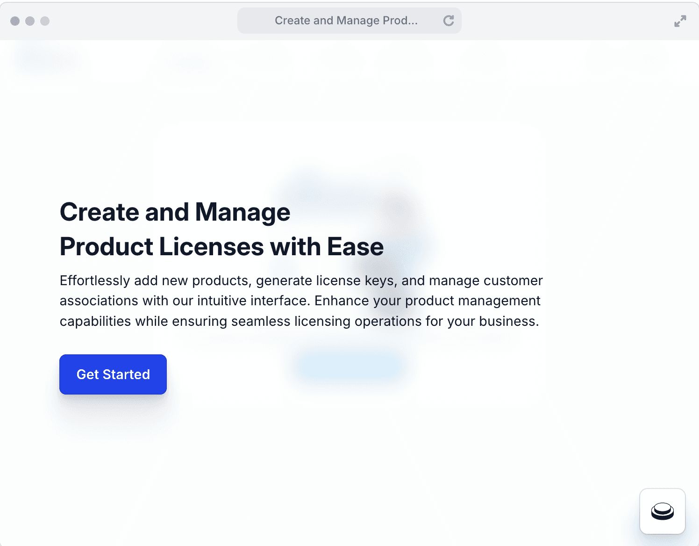The height and width of the screenshot is (546, 699).
Task: Click the third gray window dot
Action: pos(45,21)
